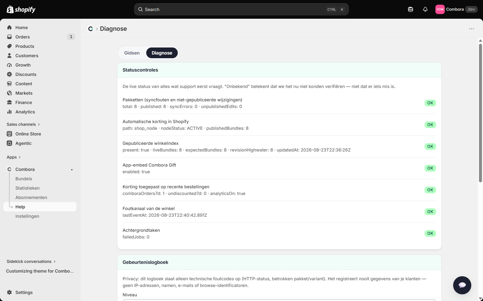483x301 pixels.
Task: Click the Finance bank icon
Action: tap(9, 102)
